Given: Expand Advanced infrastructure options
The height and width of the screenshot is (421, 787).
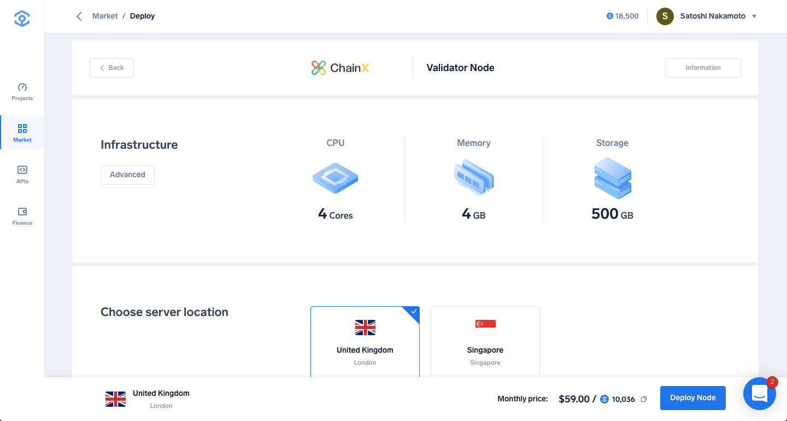Looking at the screenshot, I should 127,175.
